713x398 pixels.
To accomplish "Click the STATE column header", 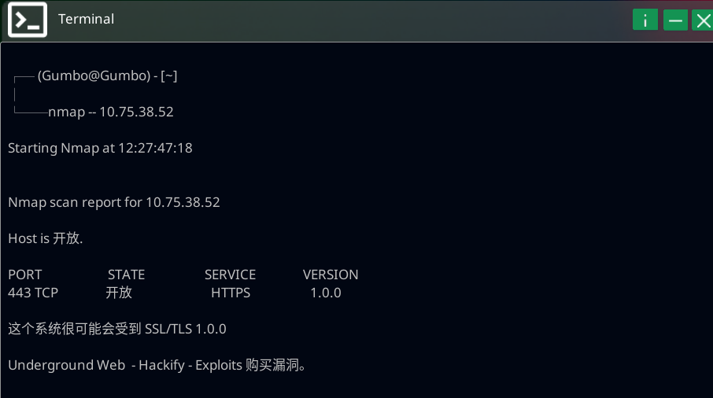I will 126,275.
